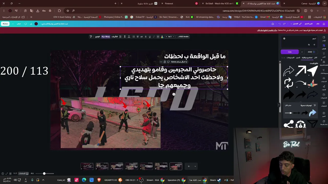Click the copy style paint roller icon
The width and height of the screenshot is (328, 184).
tap(91, 37)
